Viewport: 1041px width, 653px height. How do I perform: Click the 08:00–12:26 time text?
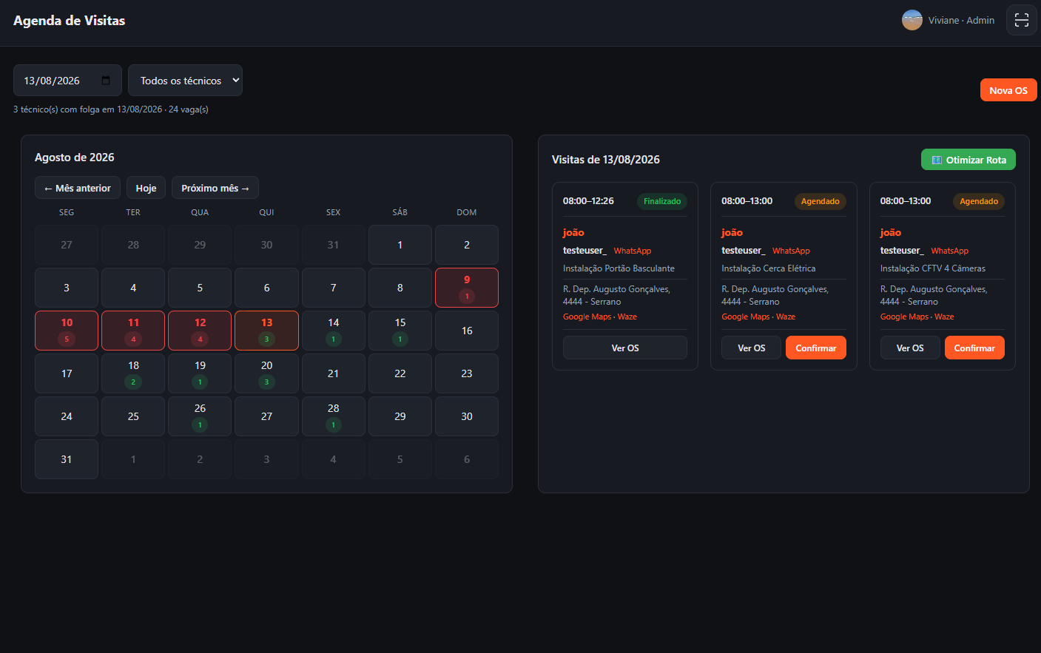tap(588, 200)
